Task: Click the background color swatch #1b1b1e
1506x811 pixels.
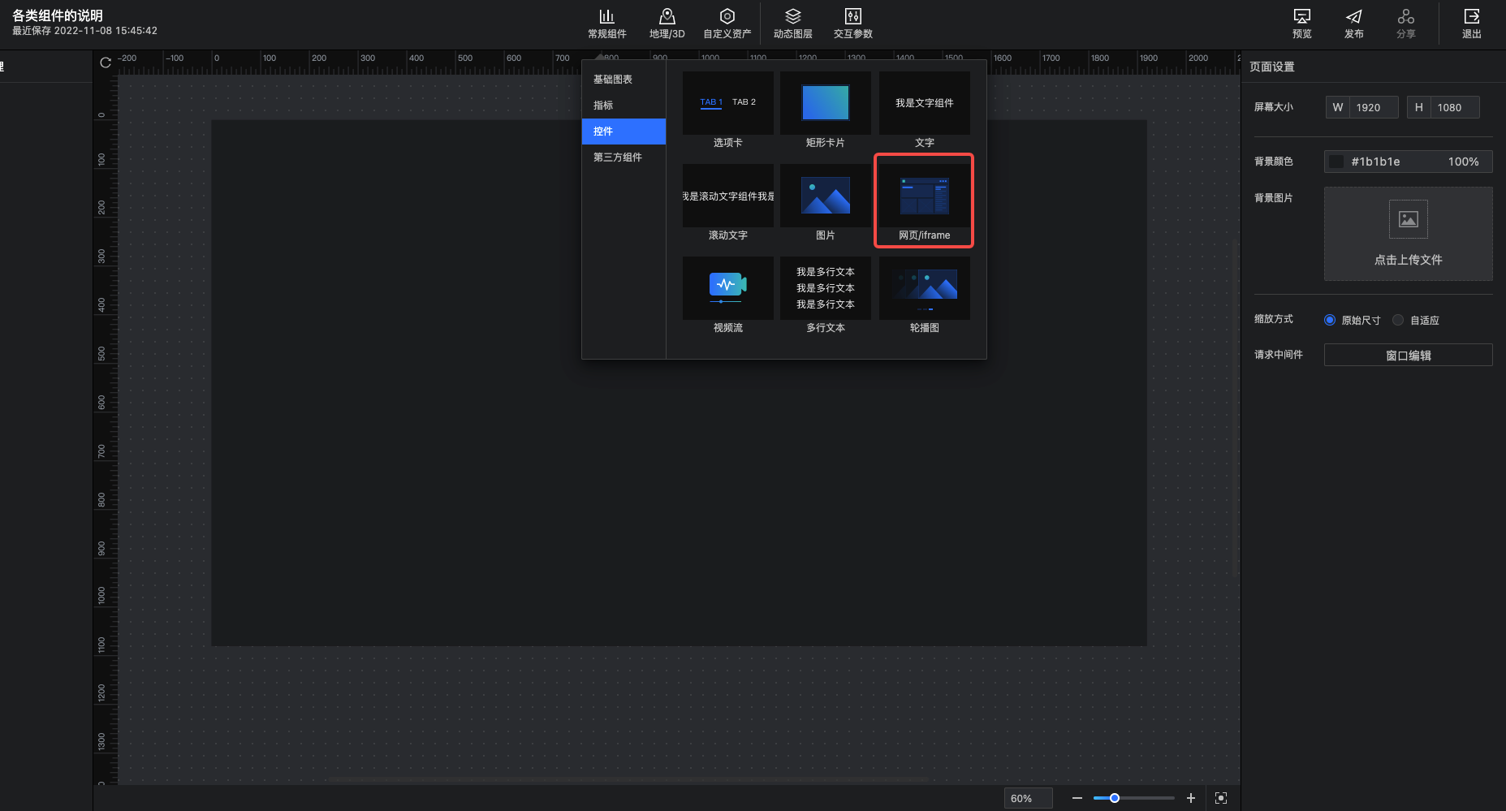Action: click(1336, 162)
